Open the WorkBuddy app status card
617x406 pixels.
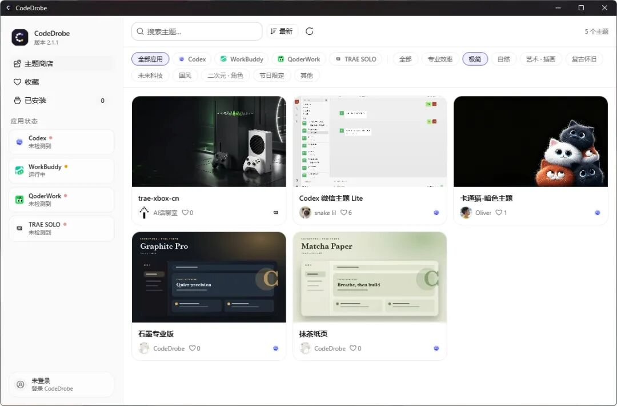point(61,170)
